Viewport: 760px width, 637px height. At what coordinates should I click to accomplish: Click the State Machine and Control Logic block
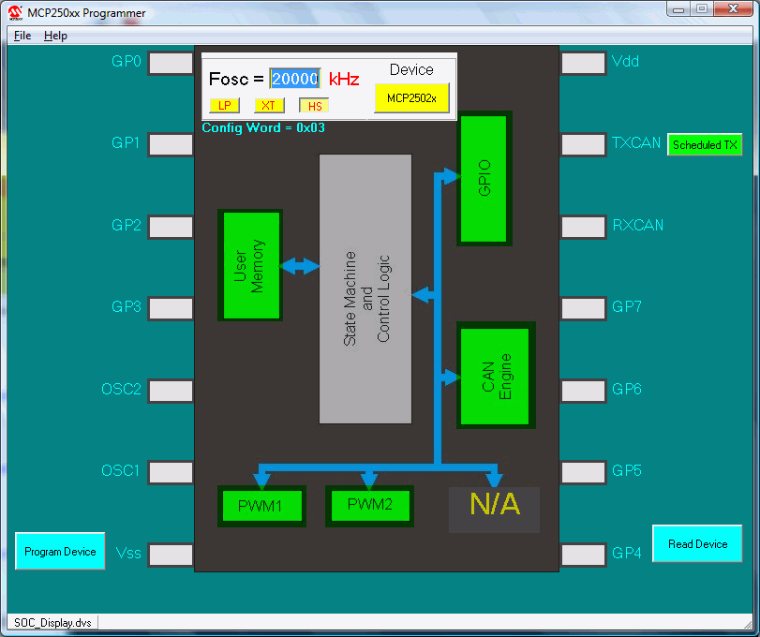click(365, 289)
